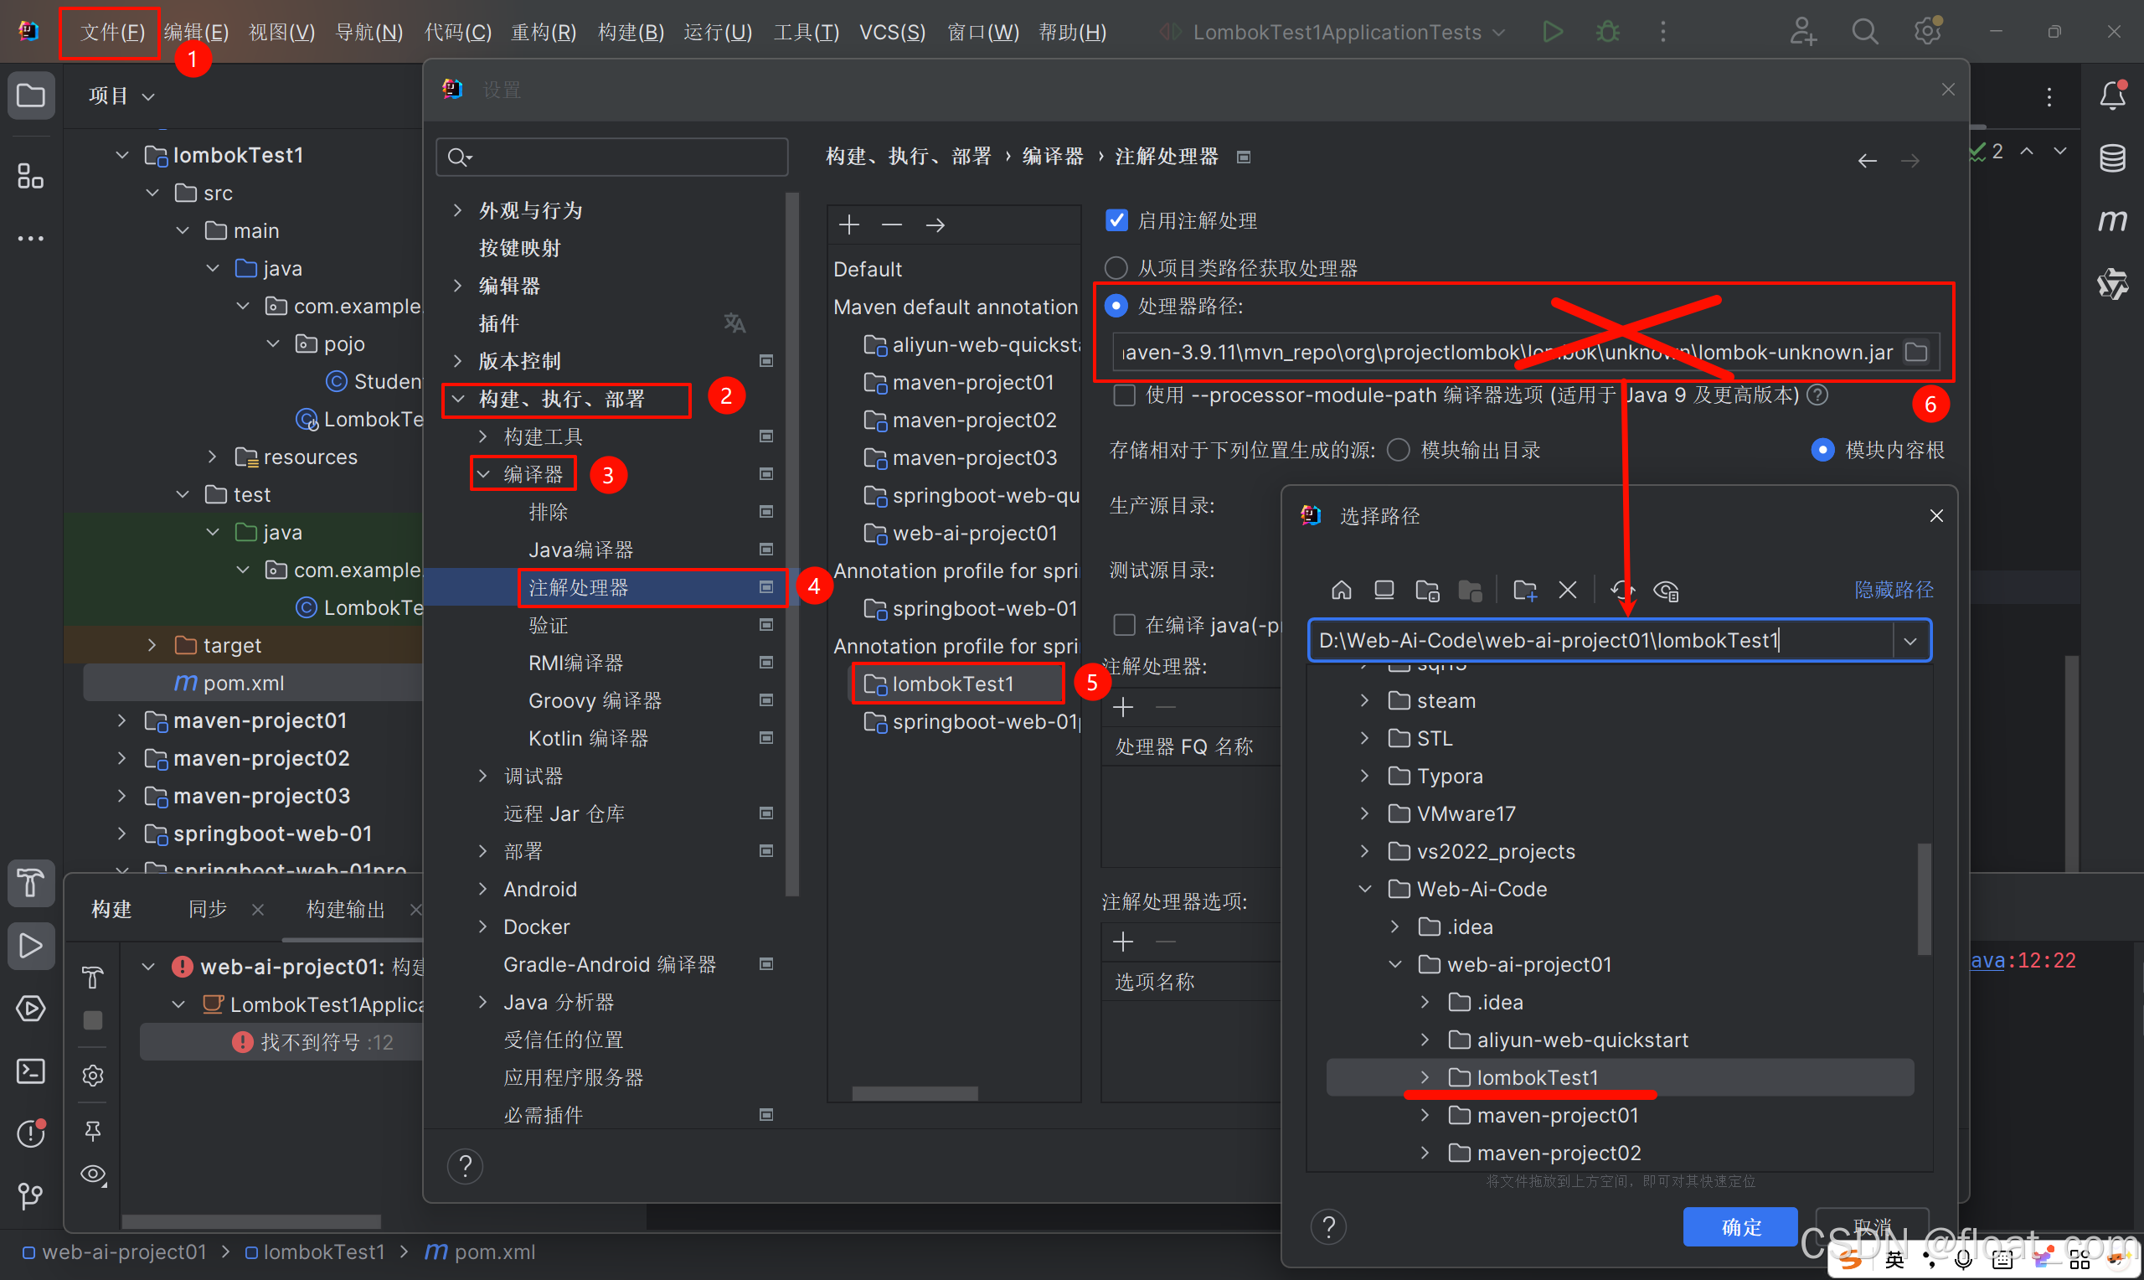Switch to the 构建输出 tab
The height and width of the screenshot is (1280, 2144).
pyautogui.click(x=346, y=909)
